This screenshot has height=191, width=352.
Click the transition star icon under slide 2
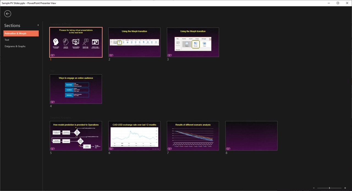pyautogui.click(x=111, y=55)
